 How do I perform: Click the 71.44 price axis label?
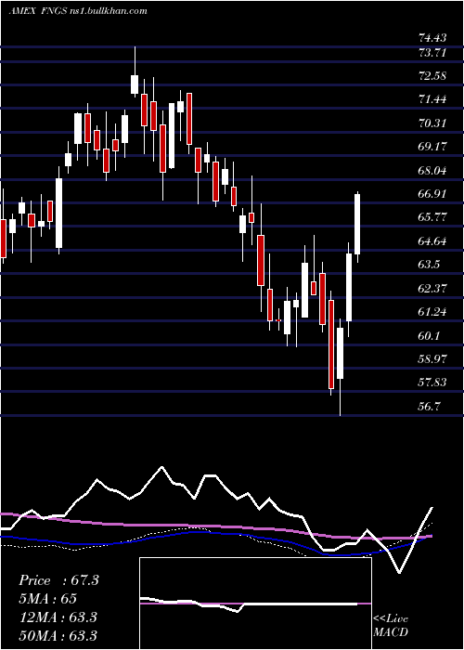coord(432,99)
